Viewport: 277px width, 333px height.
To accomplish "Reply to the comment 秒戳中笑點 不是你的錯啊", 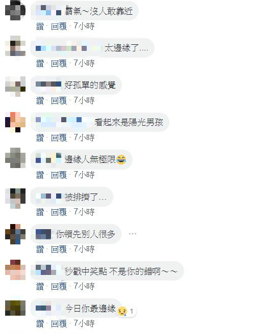I will [59, 287].
